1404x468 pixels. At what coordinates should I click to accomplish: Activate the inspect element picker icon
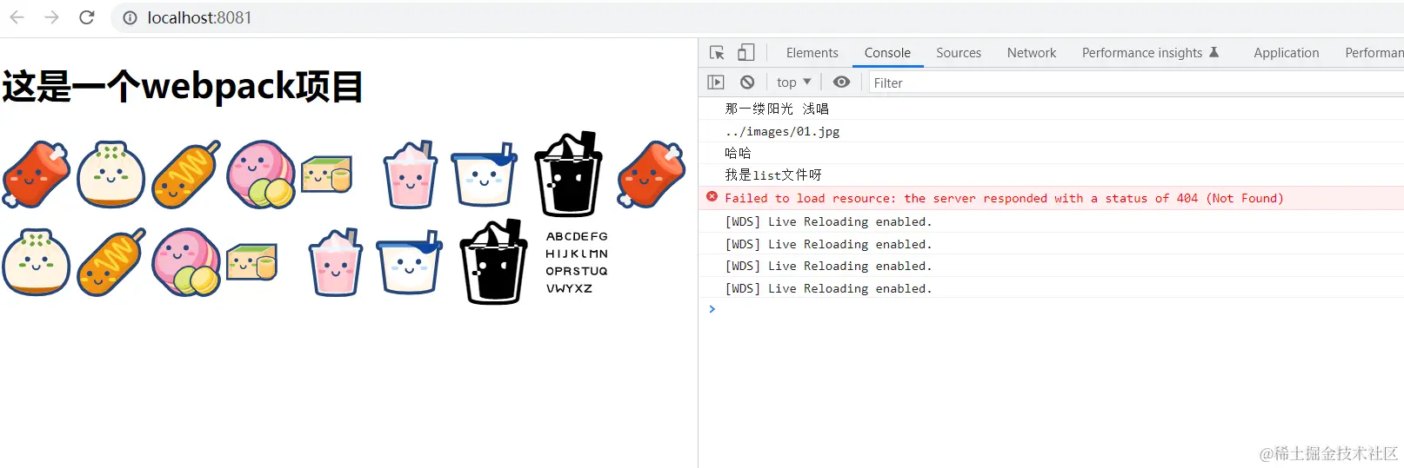click(x=717, y=53)
